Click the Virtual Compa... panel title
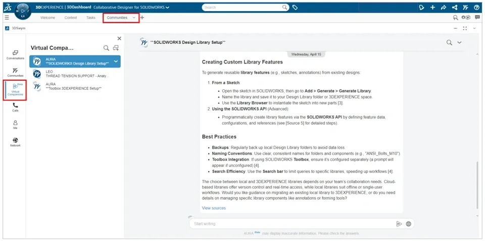The width and height of the screenshot is (485, 241). 52,48
